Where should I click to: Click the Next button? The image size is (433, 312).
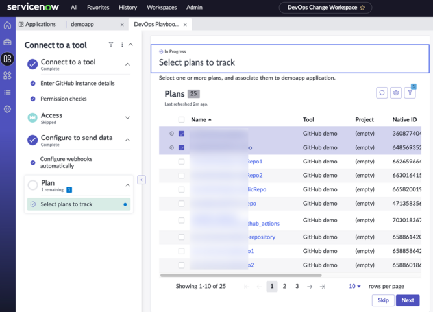(x=408, y=300)
